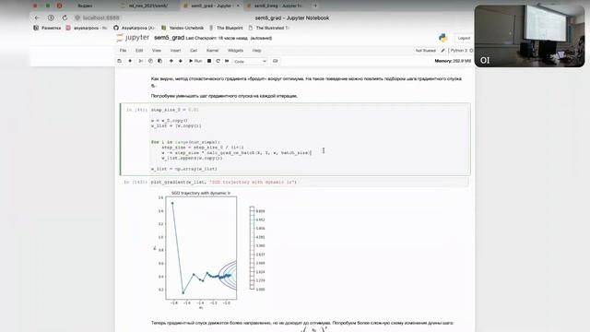Screen dimensions: 590x332
Task: Click the Python logo icon beside Logout
Action: pos(442,38)
